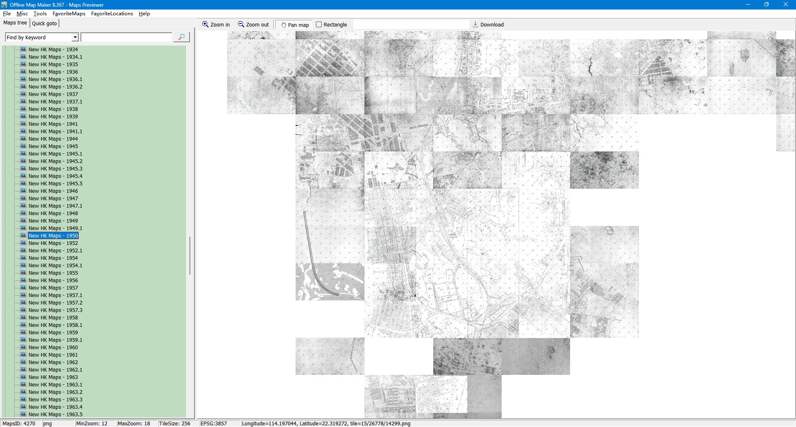Click the Download arrow icon

(x=476, y=24)
